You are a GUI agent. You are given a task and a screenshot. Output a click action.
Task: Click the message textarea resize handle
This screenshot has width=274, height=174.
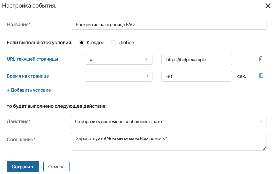coord(264,148)
